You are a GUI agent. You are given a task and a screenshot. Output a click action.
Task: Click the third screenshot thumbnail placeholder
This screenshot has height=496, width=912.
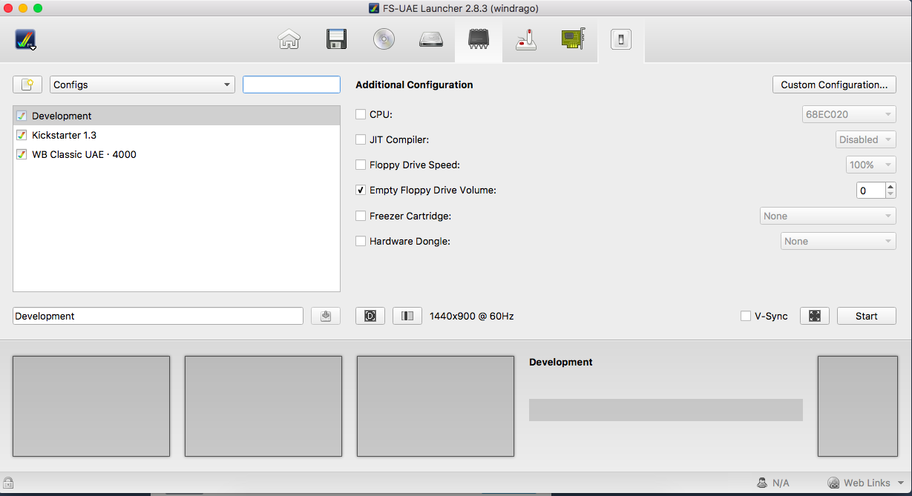pos(436,406)
